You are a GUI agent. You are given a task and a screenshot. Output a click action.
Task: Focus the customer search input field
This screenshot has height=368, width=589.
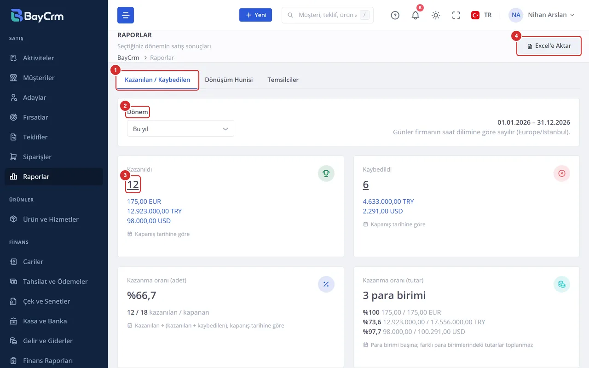328,15
